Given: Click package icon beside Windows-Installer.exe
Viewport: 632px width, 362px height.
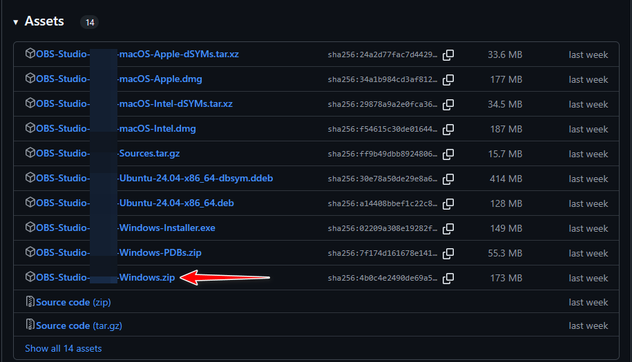Looking at the screenshot, I should 30,228.
